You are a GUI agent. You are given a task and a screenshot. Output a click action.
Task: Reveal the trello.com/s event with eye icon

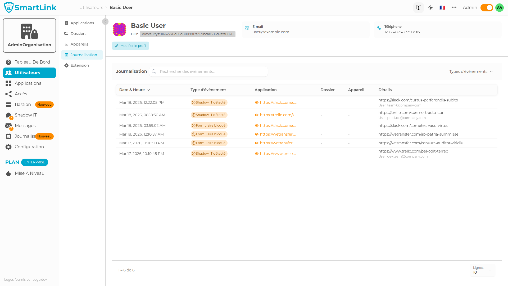click(x=257, y=115)
